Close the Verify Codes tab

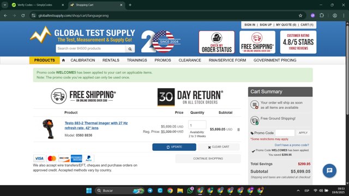coord(63,5)
